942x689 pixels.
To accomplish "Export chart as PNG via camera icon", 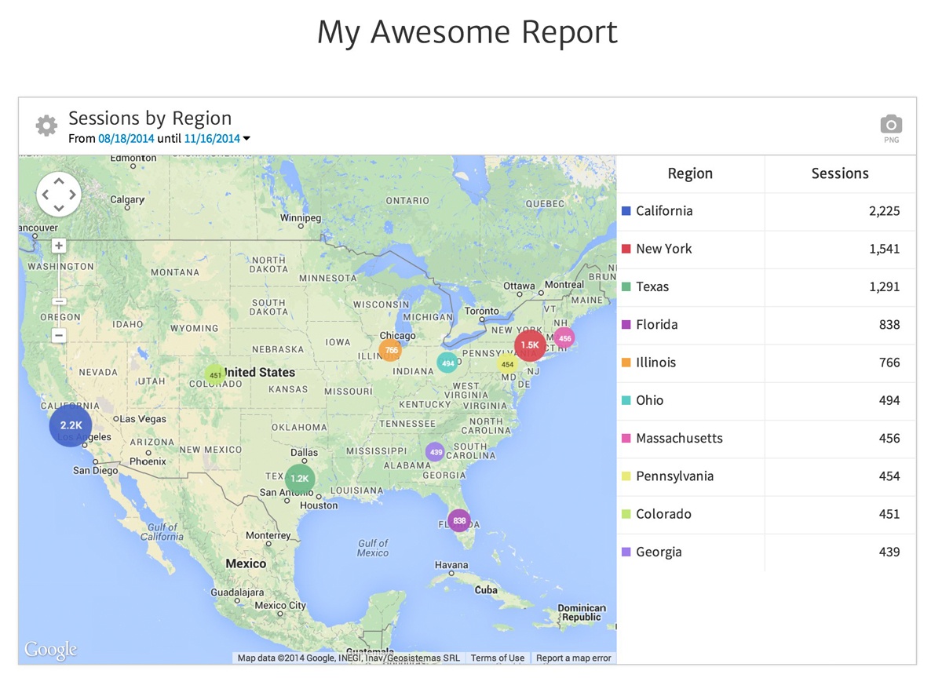I will coord(891,125).
